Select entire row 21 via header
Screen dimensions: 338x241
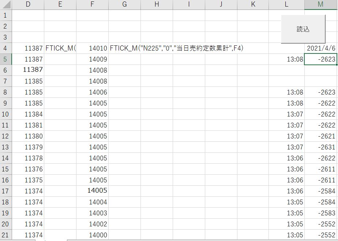(x=5, y=235)
